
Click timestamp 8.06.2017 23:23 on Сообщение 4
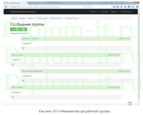coord(124,39)
